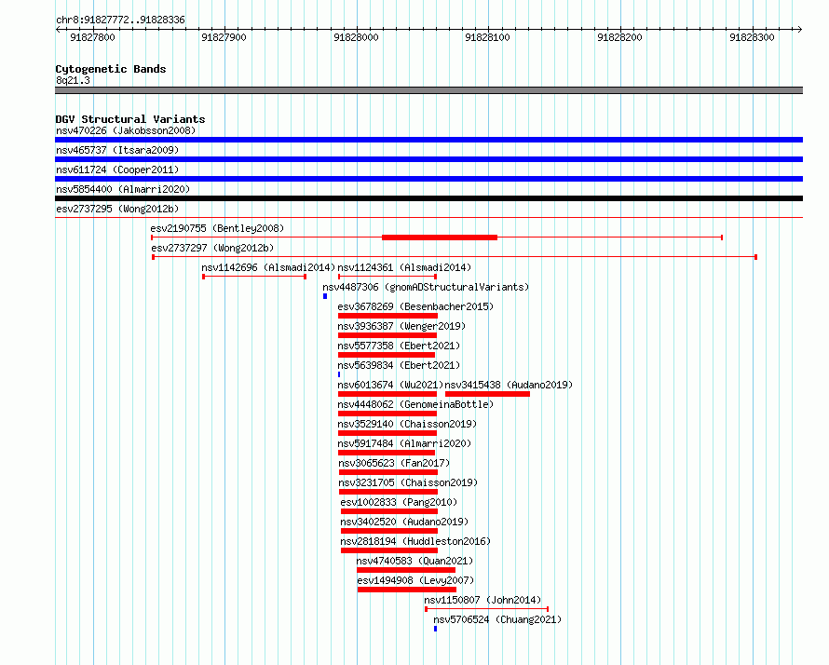
Task: Select the red bar under nsv4740583
Action: pos(406,570)
